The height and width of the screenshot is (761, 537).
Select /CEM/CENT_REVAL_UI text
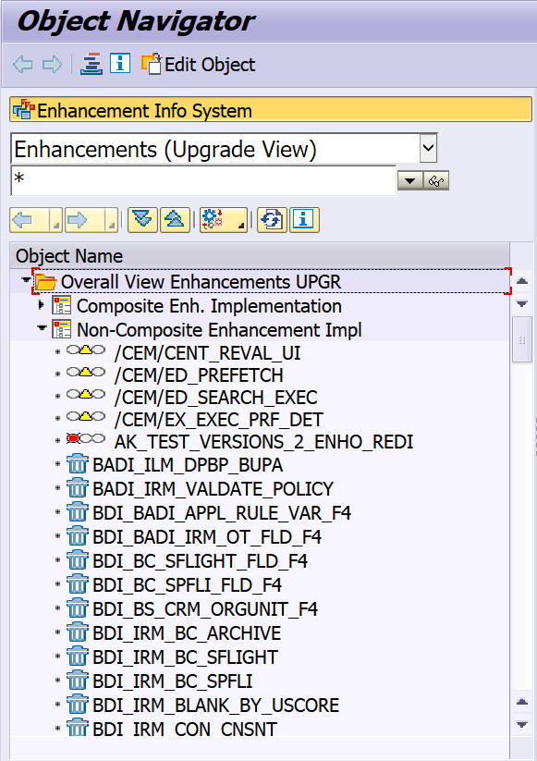(207, 353)
